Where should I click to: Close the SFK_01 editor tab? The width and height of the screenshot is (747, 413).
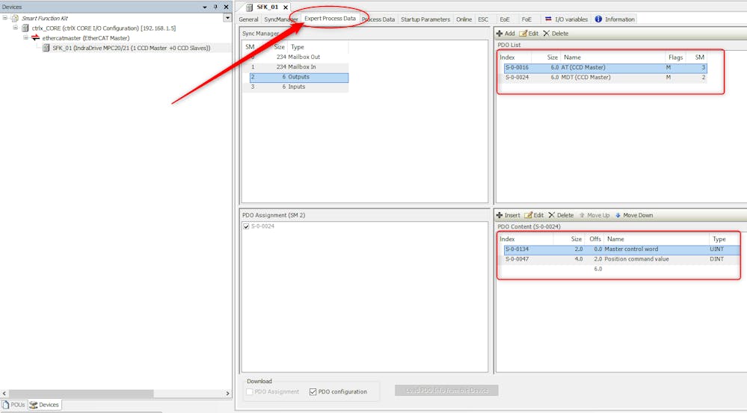click(x=286, y=7)
